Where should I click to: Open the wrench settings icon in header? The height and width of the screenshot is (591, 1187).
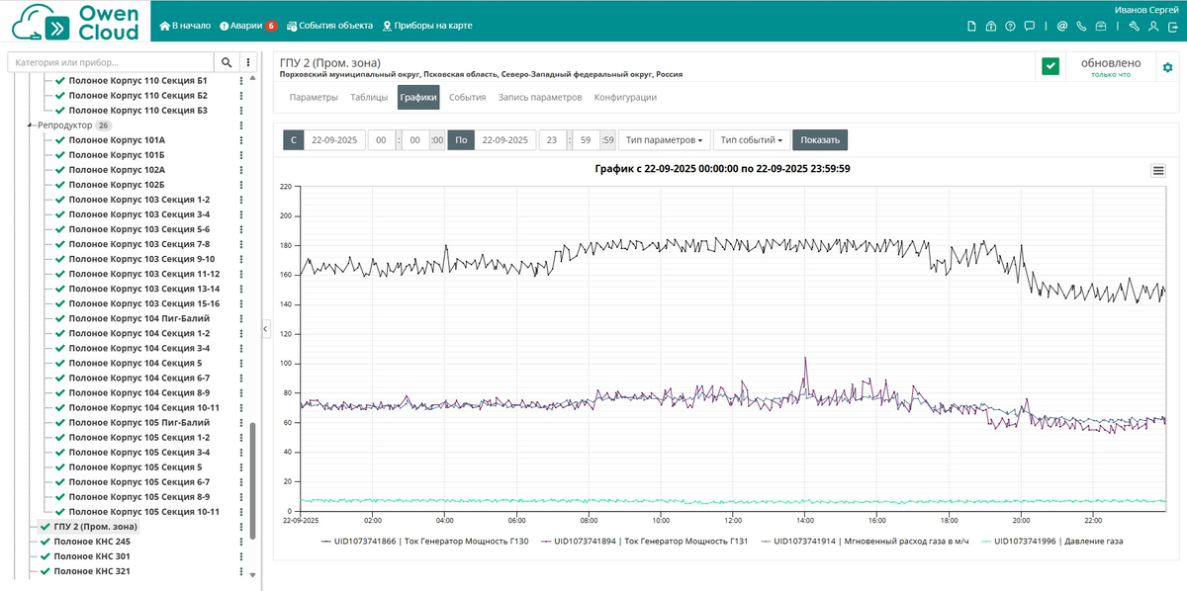(x=1135, y=27)
